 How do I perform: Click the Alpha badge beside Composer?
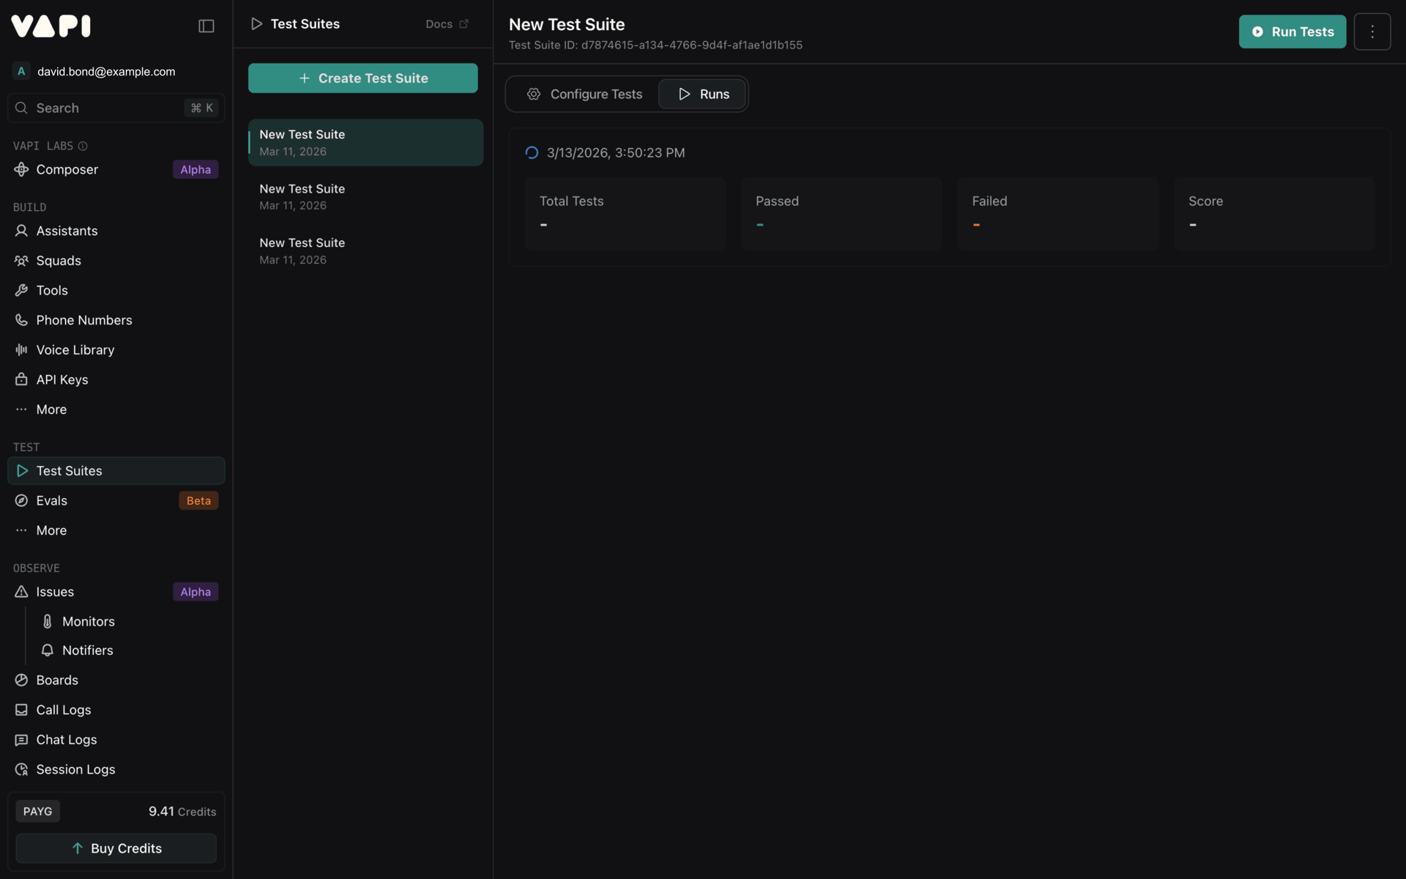click(x=196, y=169)
